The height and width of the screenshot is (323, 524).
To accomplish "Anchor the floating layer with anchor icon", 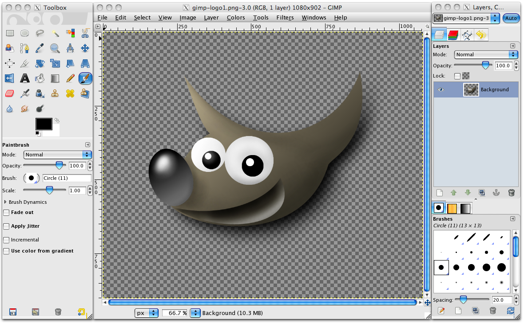I will (x=497, y=193).
